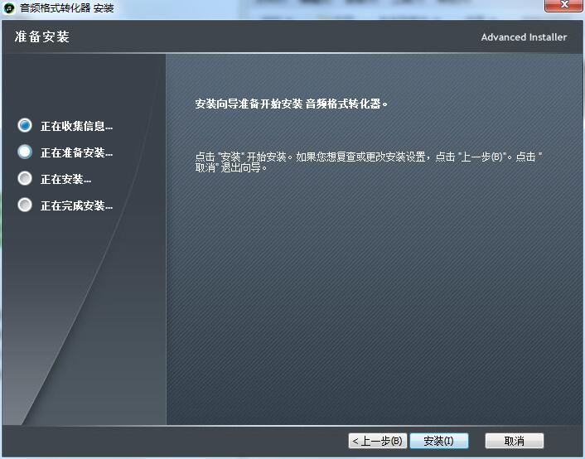Screen dimensions: 585x459
Task: Select the 正在准备安装 step bullet indicator
Action: point(25,152)
